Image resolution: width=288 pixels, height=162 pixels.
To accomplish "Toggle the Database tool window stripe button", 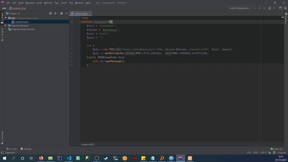I will click(x=286, y=18).
